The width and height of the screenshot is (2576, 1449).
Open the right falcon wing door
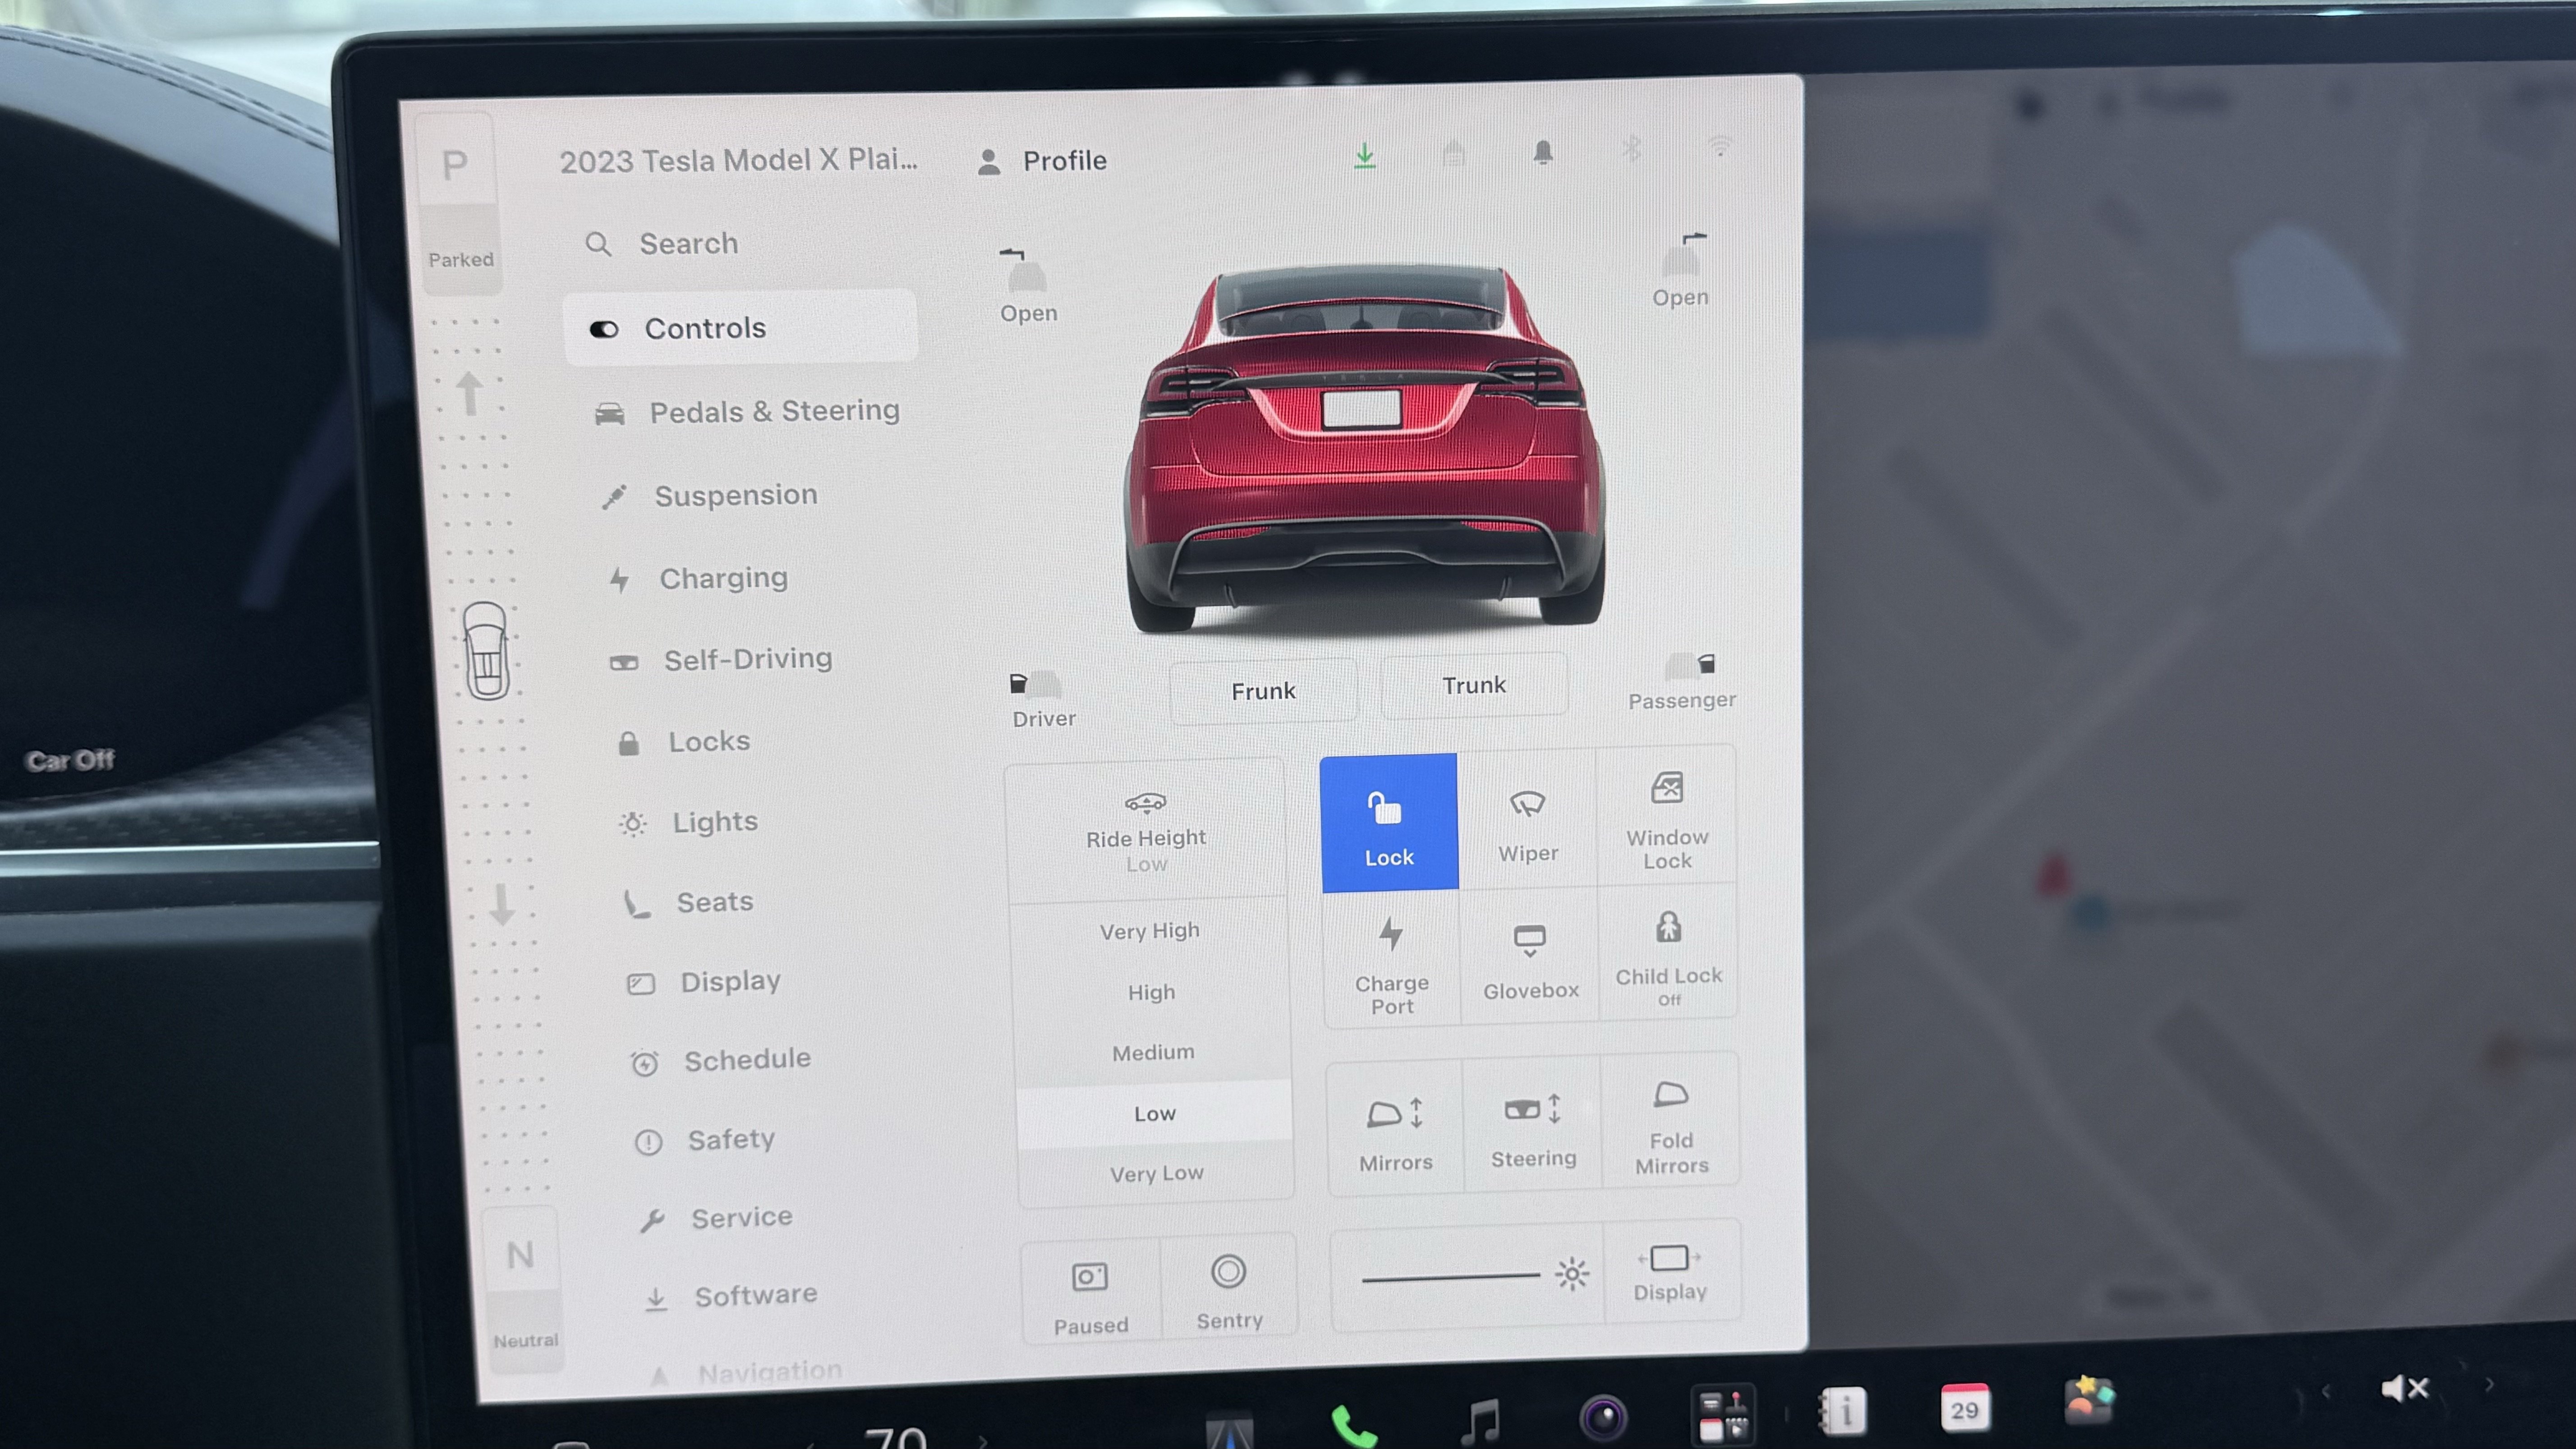pos(1681,270)
